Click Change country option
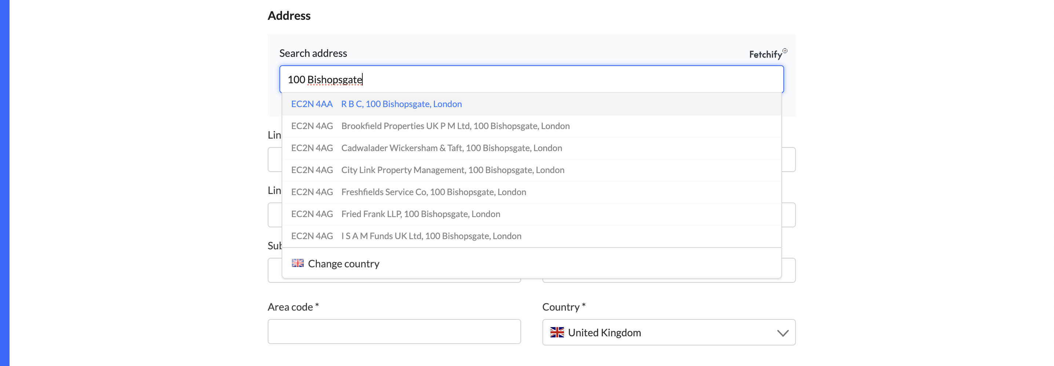This screenshot has width=1054, height=366. pos(531,263)
